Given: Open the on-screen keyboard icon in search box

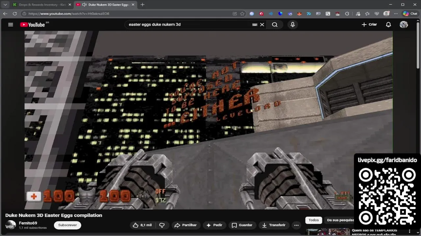Looking at the screenshot, I should (255, 25).
